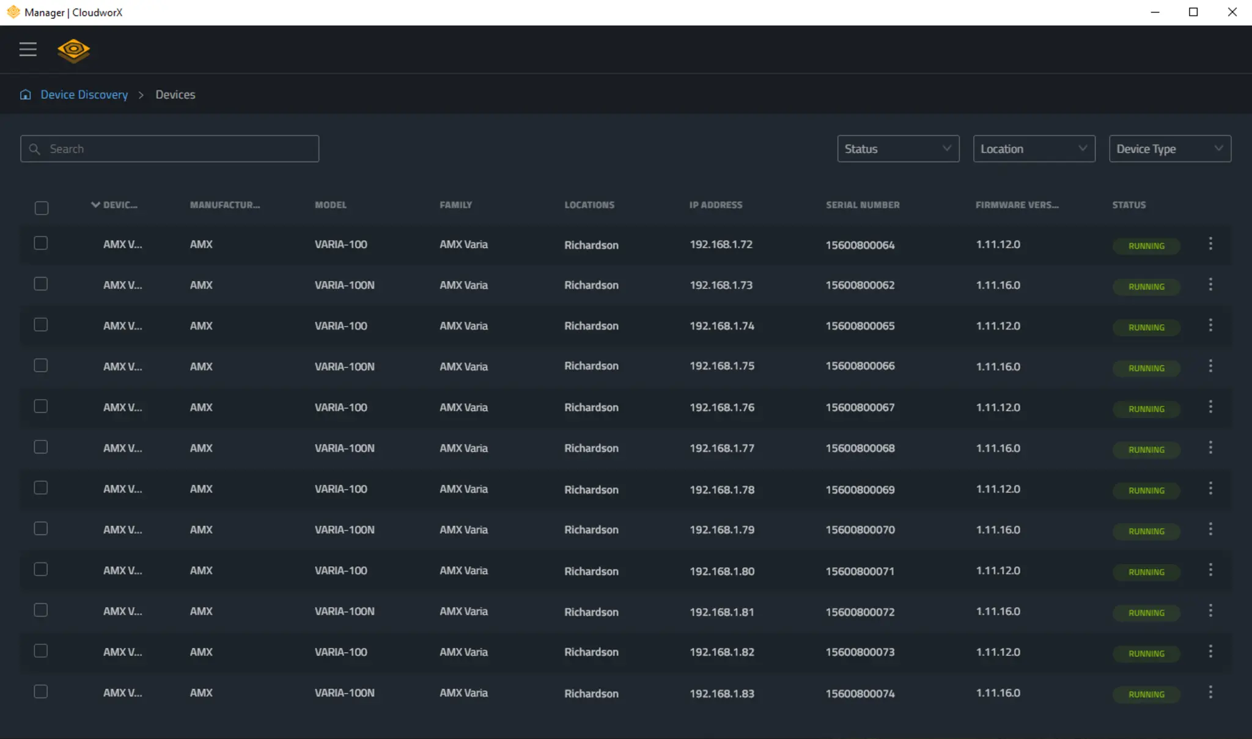The height and width of the screenshot is (739, 1252).
Task: Open the hamburger navigation menu
Action: [28, 50]
